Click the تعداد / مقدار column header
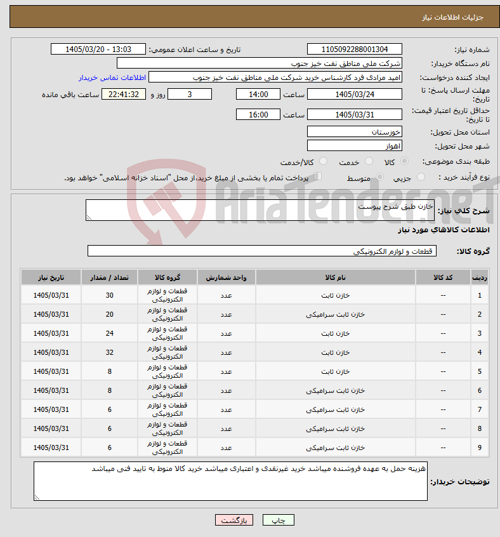500x537 pixels. (110, 277)
